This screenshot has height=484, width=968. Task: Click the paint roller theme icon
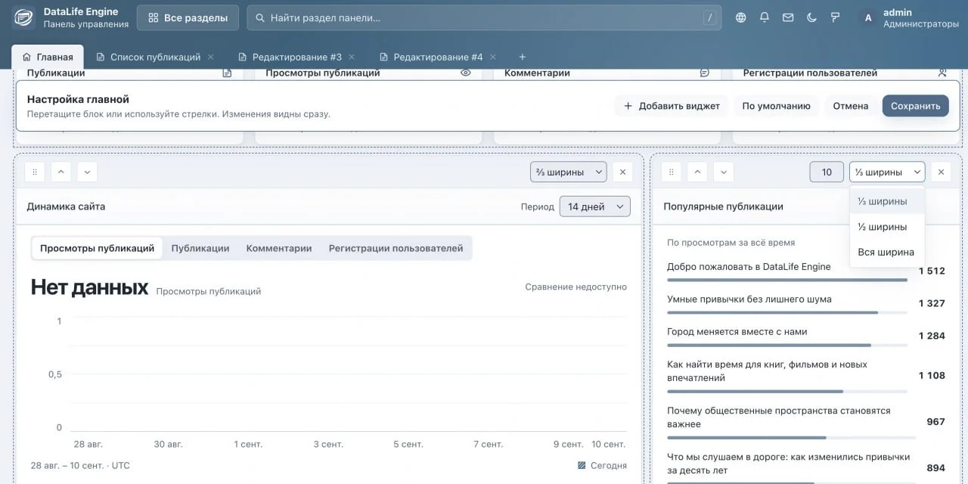coord(836,17)
